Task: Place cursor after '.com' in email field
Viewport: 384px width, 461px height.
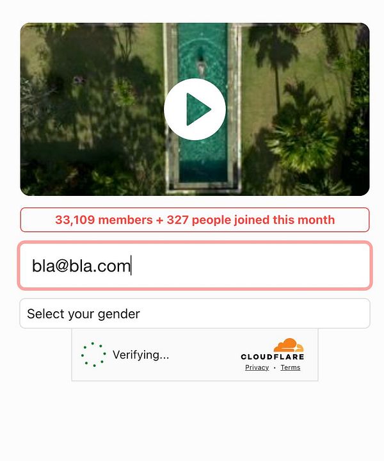Action: click(131, 266)
